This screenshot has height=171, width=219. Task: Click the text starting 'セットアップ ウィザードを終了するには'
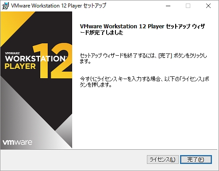(143, 58)
